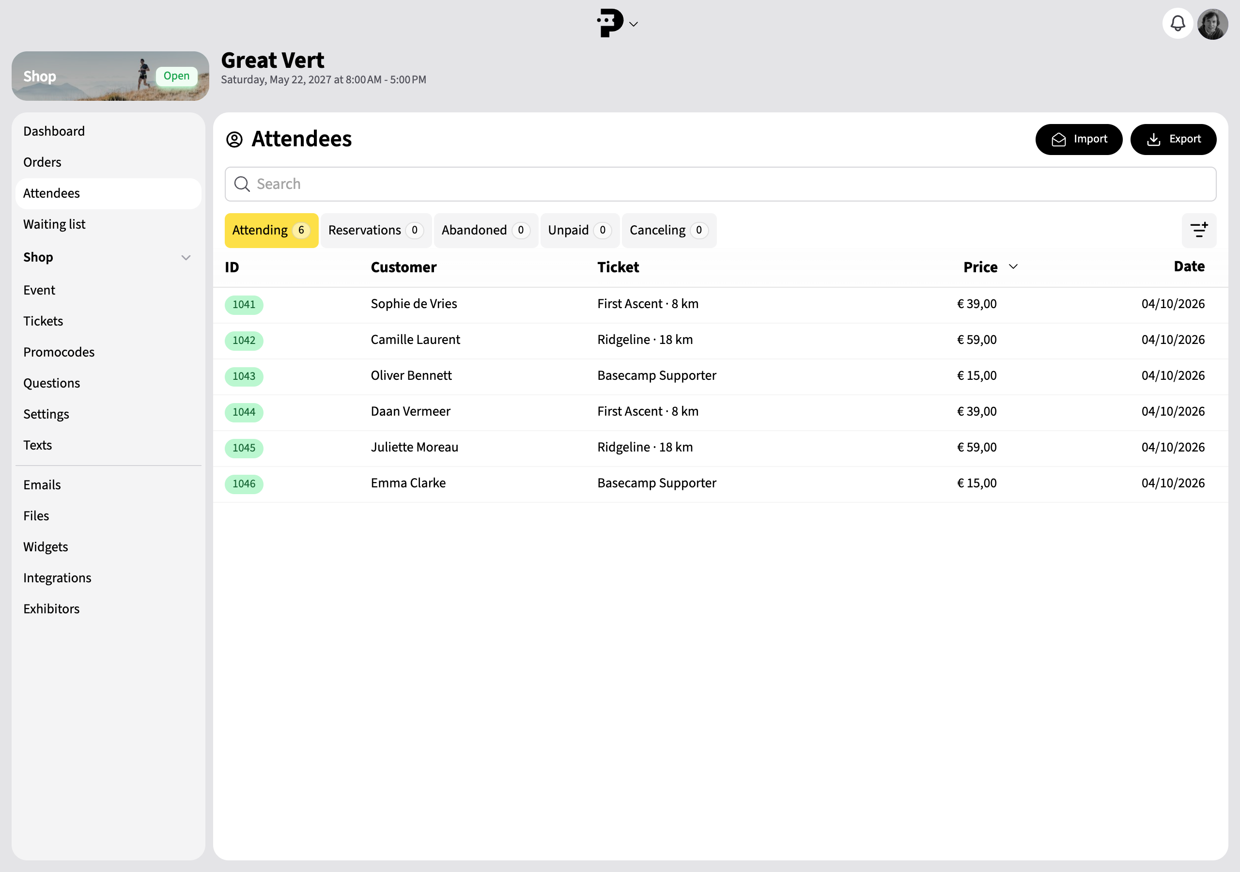
Task: Click the search magnifier icon
Action: 242,184
